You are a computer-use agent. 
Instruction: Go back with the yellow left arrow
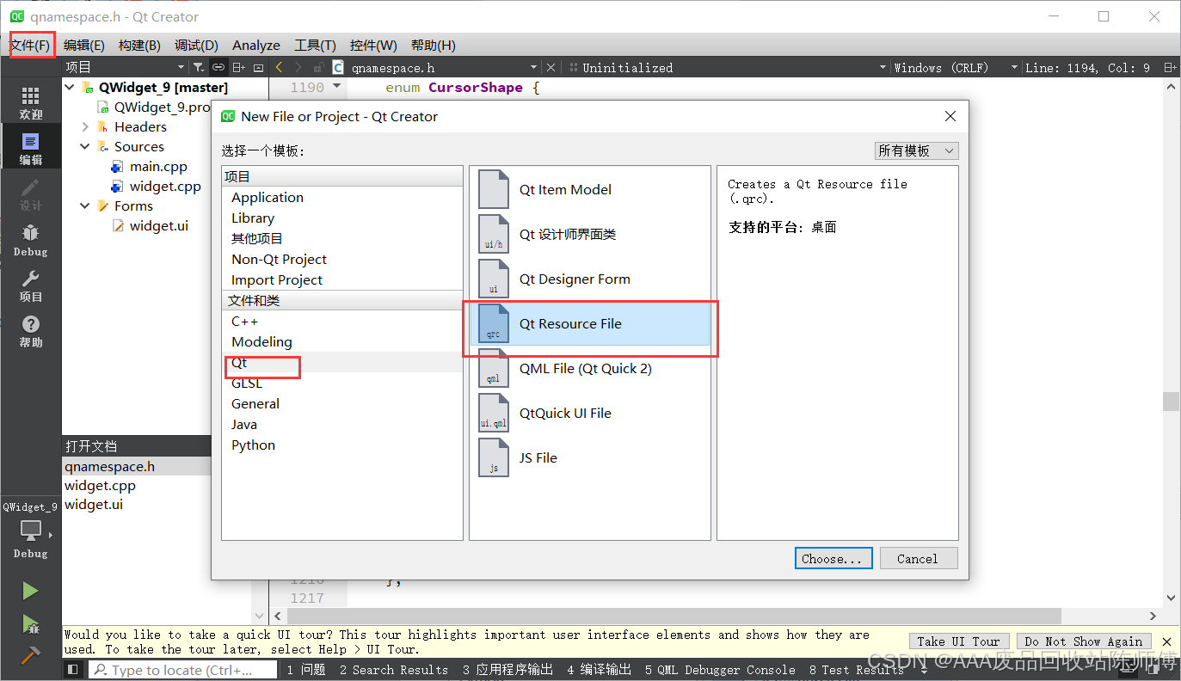pyautogui.click(x=280, y=67)
